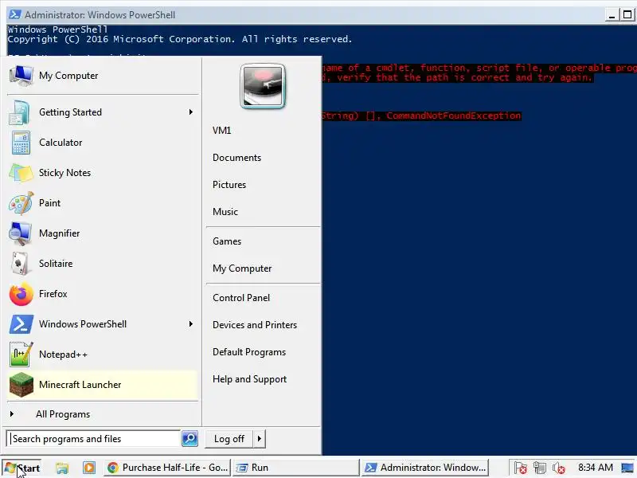Click the Log off button
The width and height of the screenshot is (637, 478).
coord(229,439)
